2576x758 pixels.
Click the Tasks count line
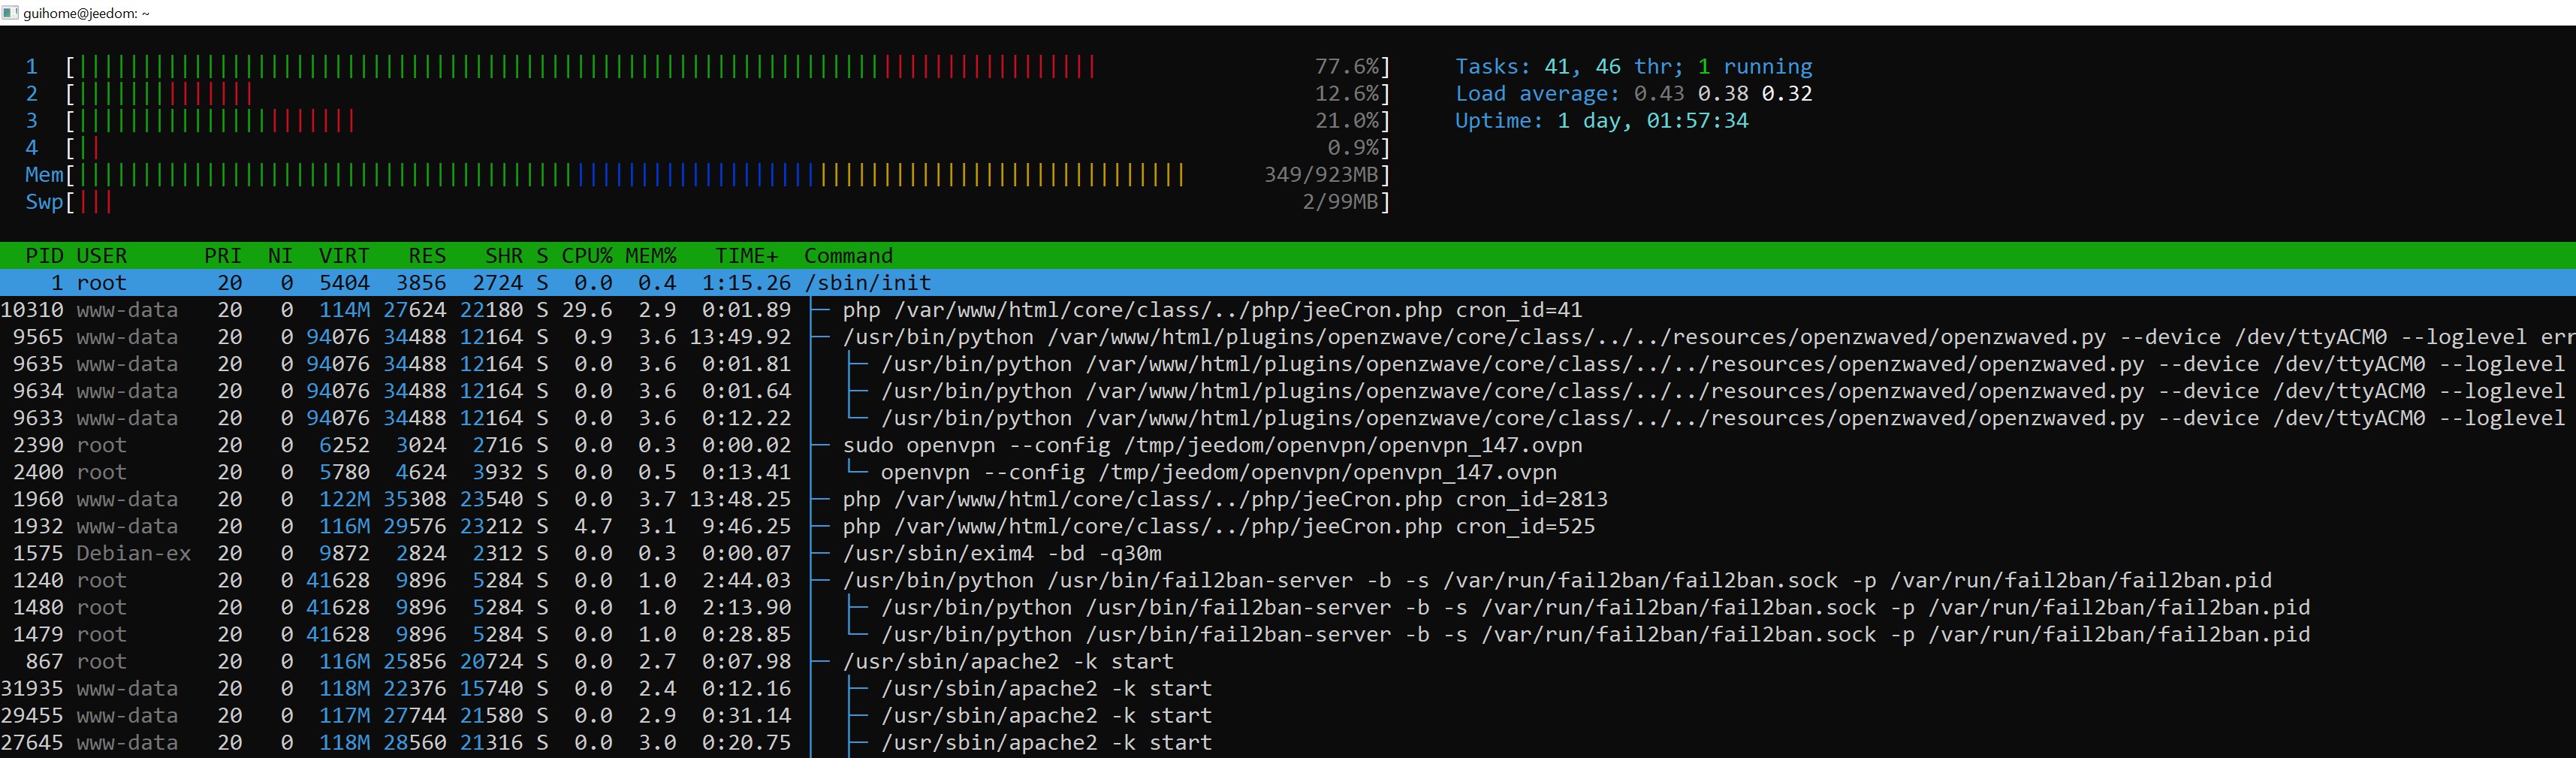point(1633,67)
